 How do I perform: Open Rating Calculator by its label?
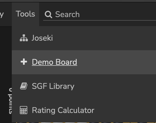click(x=63, y=110)
